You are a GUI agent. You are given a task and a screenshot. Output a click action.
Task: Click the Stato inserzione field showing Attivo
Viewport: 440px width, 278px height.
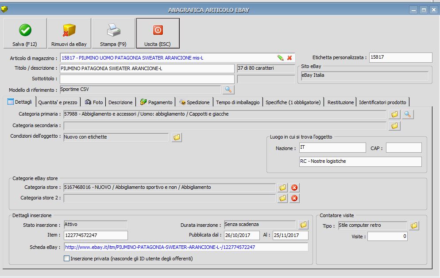pyautogui.click(x=96, y=225)
